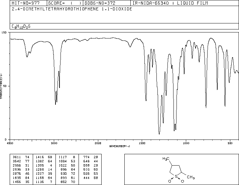This screenshot has height=185, width=239.
Task: Click the TRANSMITTANCE axis title
Action: [1, 86]
